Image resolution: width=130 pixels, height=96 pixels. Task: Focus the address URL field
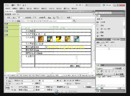pos(46,21)
